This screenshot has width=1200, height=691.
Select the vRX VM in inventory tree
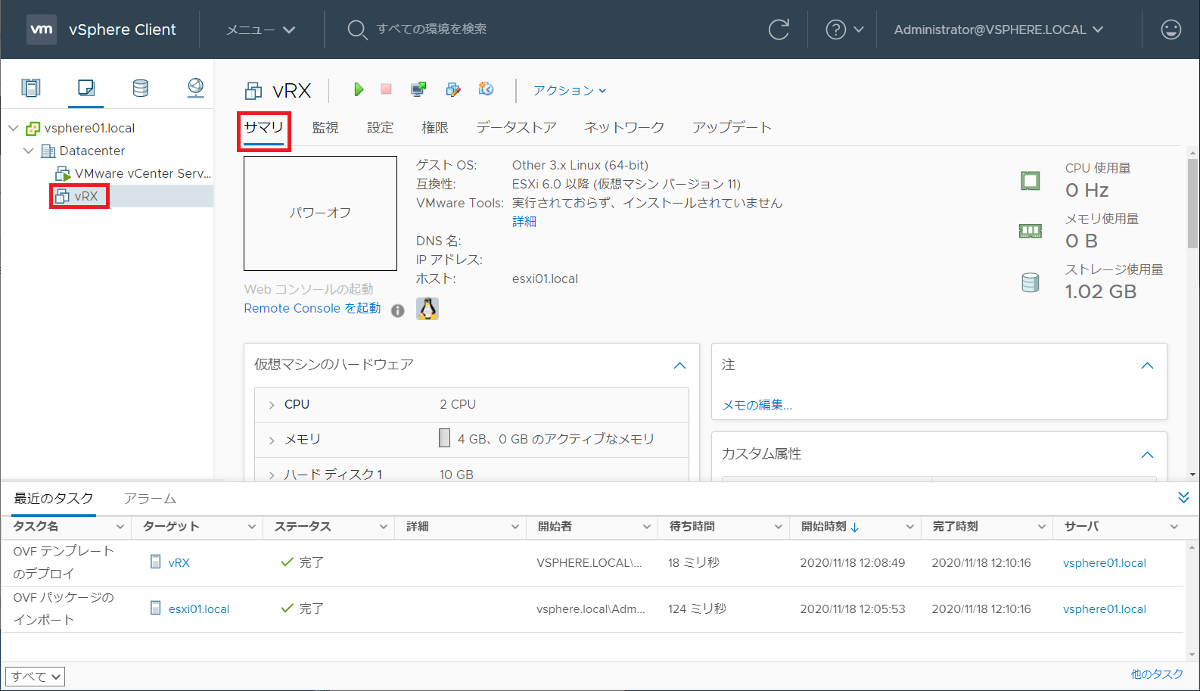(78, 196)
